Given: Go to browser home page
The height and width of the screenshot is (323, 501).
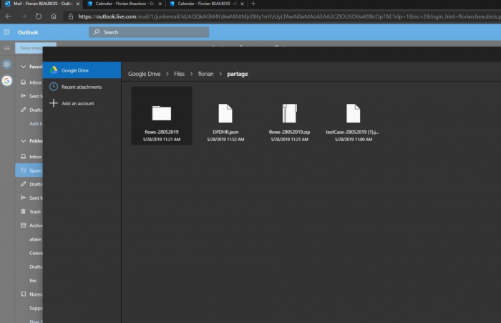Looking at the screenshot, I should coord(54,15).
